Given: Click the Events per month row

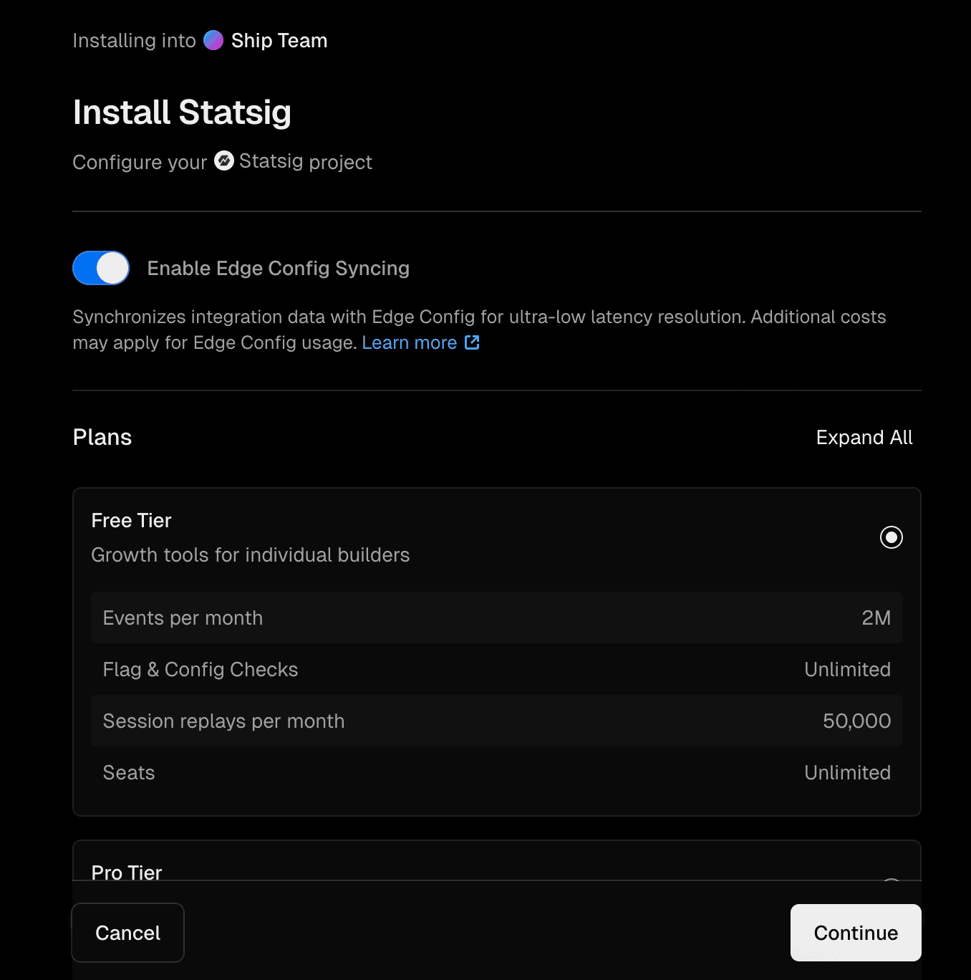Looking at the screenshot, I should [496, 618].
